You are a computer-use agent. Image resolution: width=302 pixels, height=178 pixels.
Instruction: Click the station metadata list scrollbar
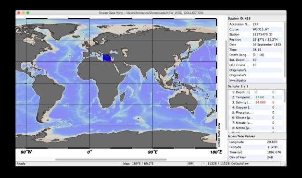click(x=285, y=50)
